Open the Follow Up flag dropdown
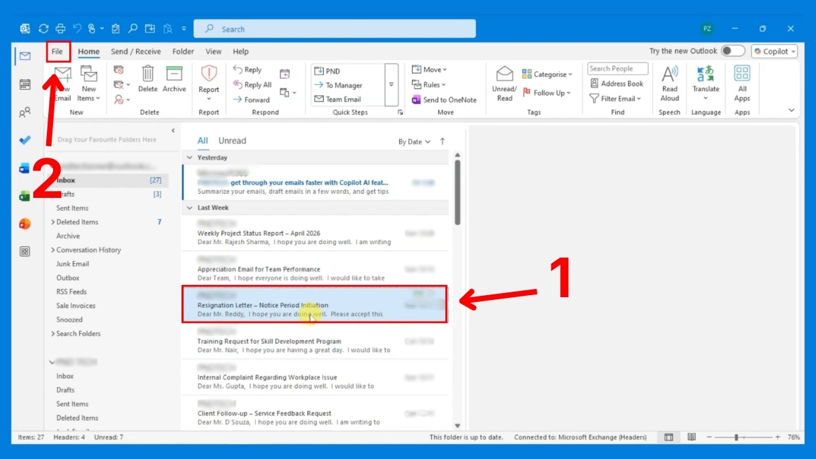The height and width of the screenshot is (459, 816). pos(547,93)
